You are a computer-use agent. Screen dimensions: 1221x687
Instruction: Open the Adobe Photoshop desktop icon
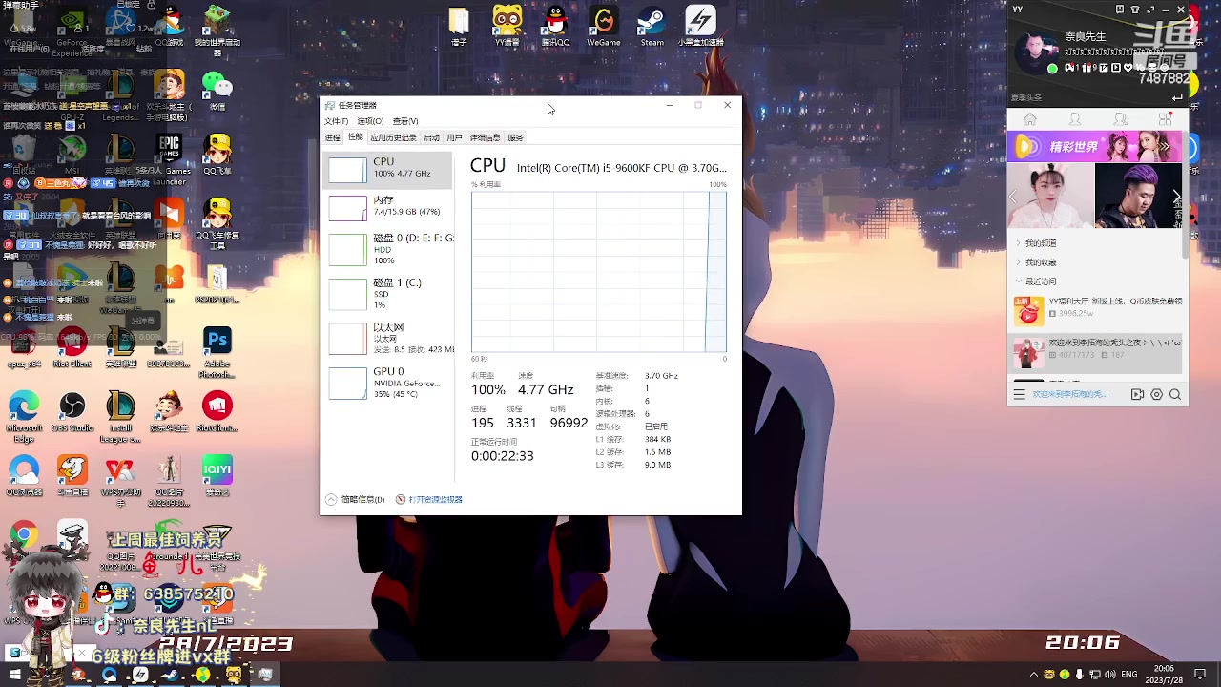coord(217,354)
